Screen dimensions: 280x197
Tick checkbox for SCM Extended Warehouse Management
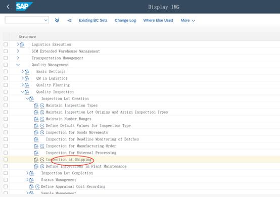pyautogui.click(x=6, y=51)
